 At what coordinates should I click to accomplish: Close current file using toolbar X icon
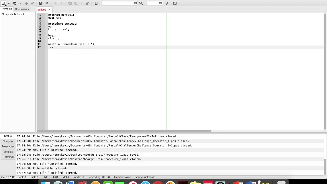coord(47,3)
